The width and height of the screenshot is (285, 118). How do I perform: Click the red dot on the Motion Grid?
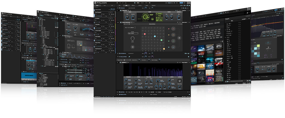coord(145,34)
